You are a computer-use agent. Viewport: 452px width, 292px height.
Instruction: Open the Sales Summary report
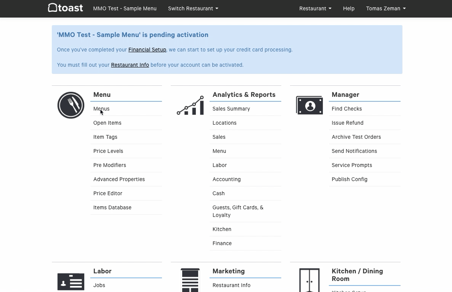pos(231,109)
